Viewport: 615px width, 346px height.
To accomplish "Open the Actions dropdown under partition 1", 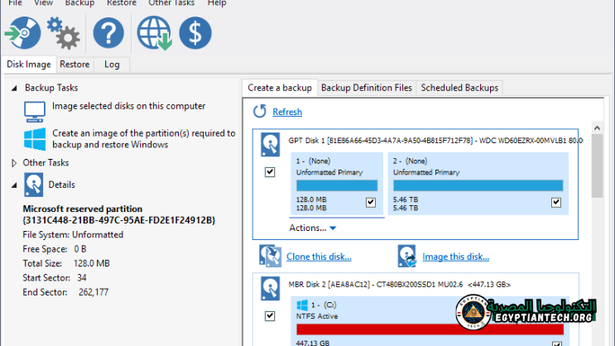I will point(313,228).
